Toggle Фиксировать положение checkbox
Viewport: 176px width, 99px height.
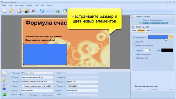133,86
